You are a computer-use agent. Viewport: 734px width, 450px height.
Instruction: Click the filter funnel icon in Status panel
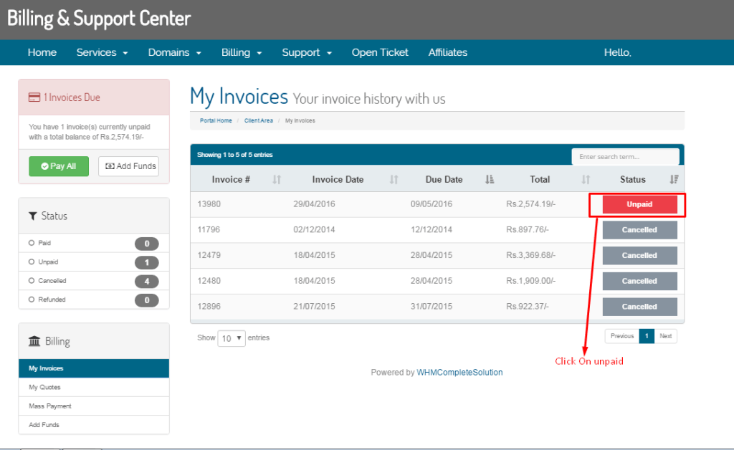[33, 216]
